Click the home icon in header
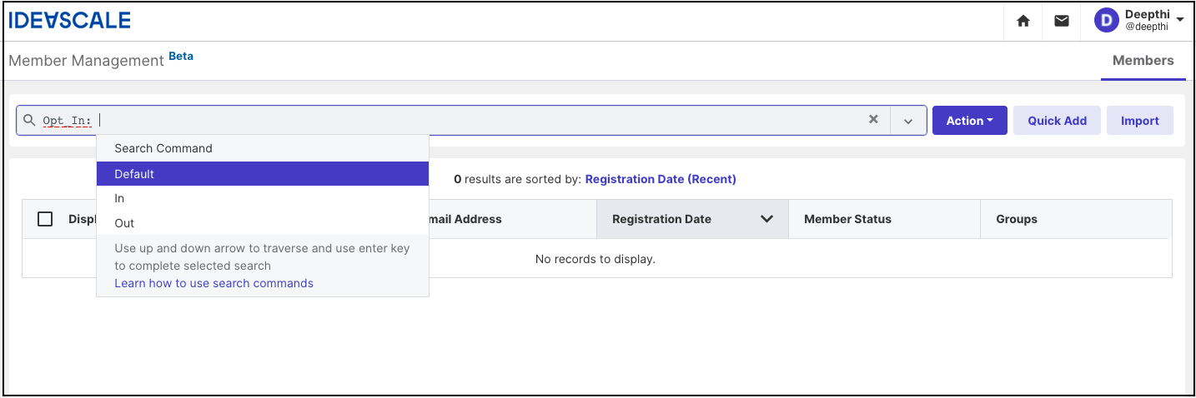This screenshot has width=1196, height=398. tap(1023, 21)
